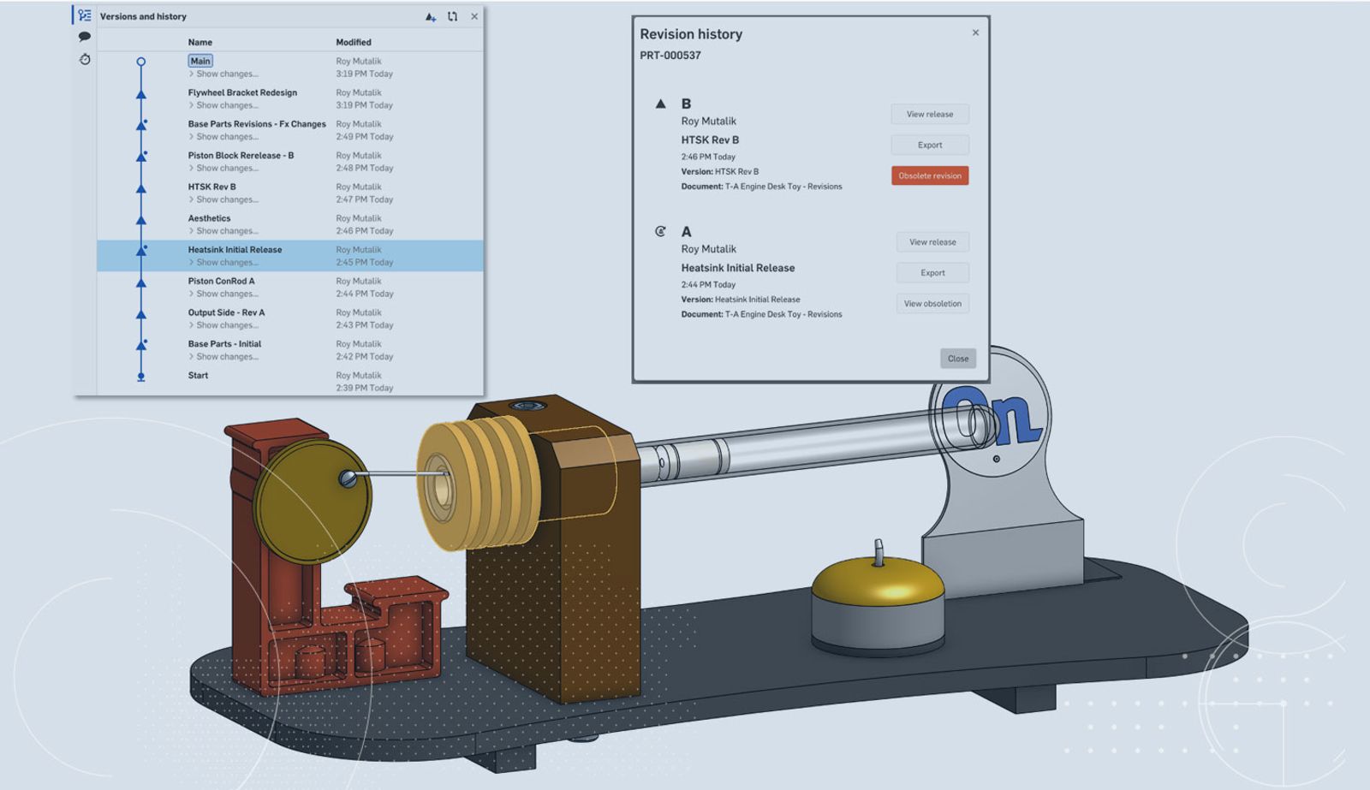The width and height of the screenshot is (1370, 790).
Task: Select the Piston ConRod A version
Action: pos(221,281)
